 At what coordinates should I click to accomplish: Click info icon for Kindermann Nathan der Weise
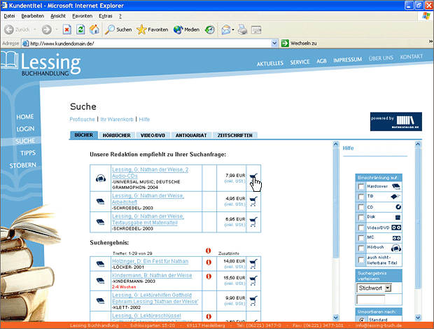coord(209,276)
